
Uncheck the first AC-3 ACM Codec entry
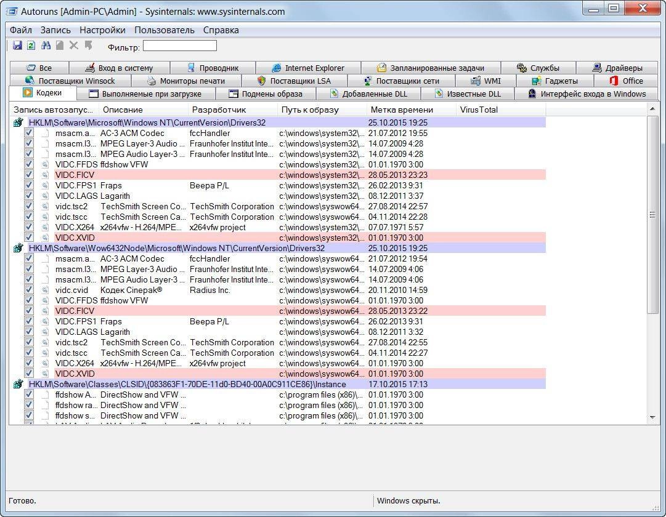pos(29,133)
